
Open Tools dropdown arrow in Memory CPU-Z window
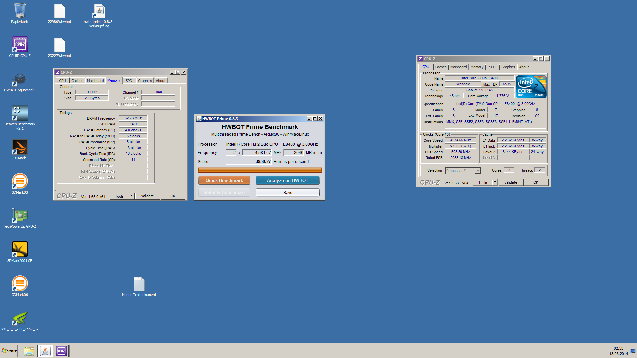pyautogui.click(x=131, y=196)
